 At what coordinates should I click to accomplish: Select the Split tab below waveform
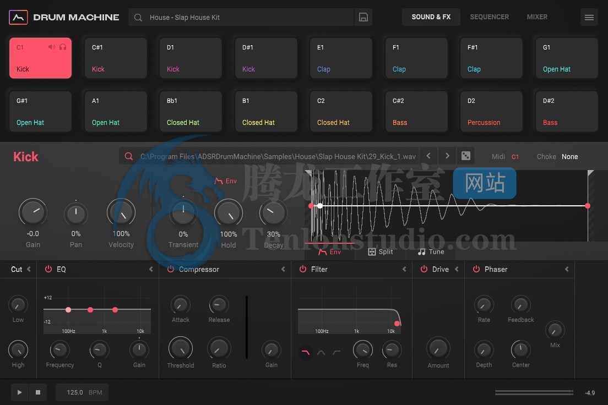381,252
